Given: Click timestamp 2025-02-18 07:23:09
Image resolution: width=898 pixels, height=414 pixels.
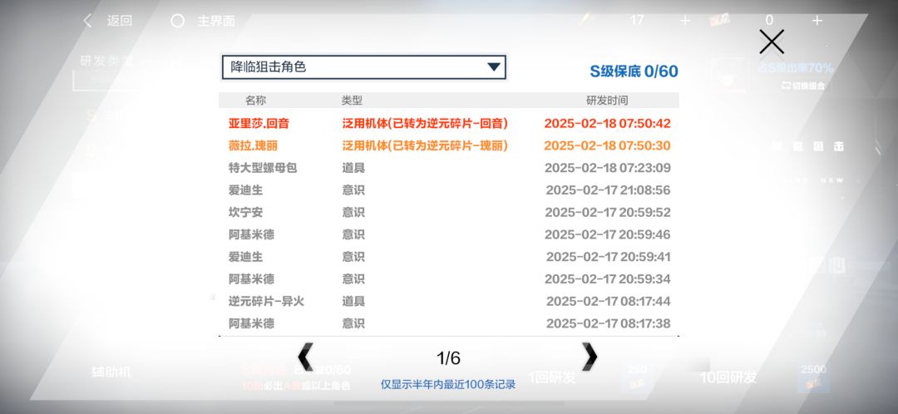Looking at the screenshot, I should [607, 168].
